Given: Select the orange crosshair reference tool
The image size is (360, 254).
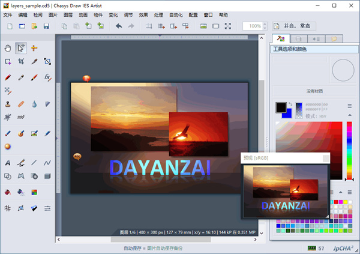Looking at the screenshot, I should pyautogui.click(x=34, y=48).
